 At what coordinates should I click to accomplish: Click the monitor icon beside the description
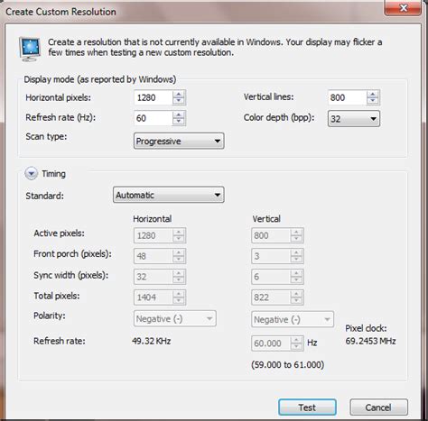(x=30, y=49)
